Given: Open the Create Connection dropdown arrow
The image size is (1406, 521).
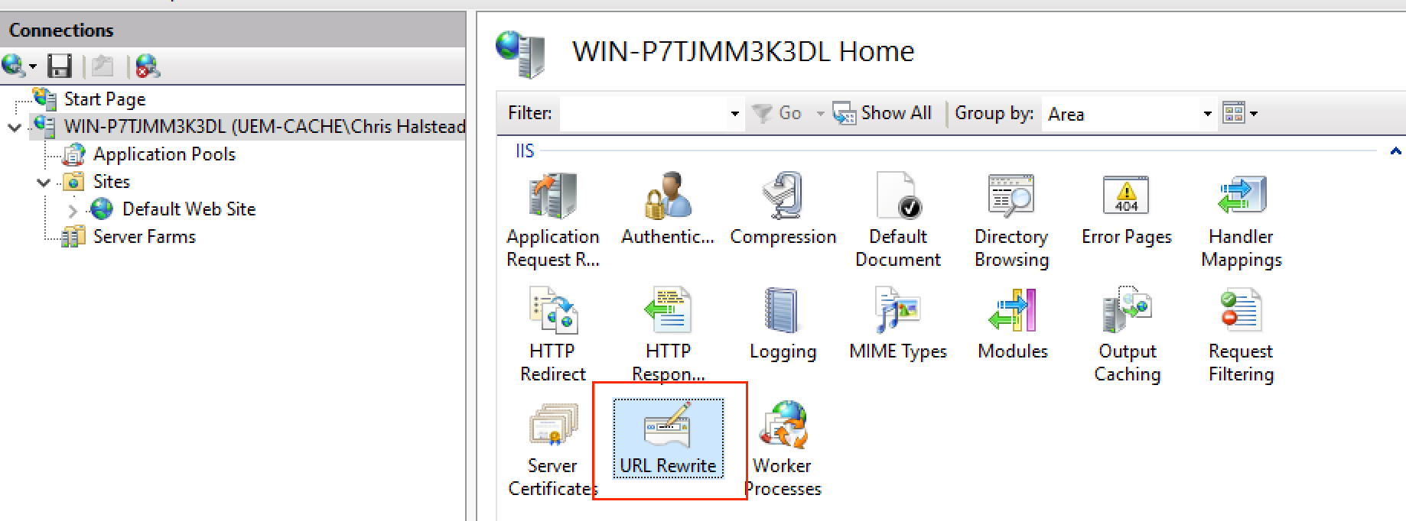Looking at the screenshot, I should pos(33,67).
